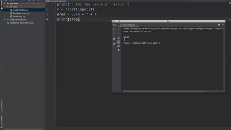231x130 pixels.
Task: Maximize the Run window with green button
Action: [x=119, y=21]
